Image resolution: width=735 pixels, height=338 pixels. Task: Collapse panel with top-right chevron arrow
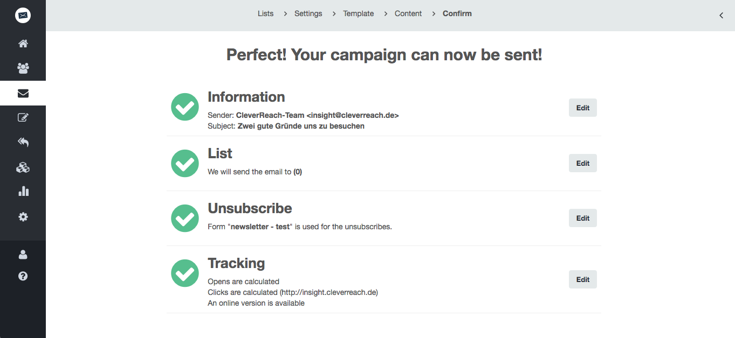tap(721, 16)
